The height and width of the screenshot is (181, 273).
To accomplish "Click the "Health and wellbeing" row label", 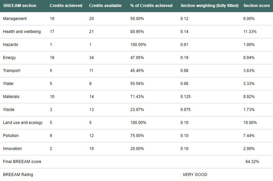I will [22, 32].
